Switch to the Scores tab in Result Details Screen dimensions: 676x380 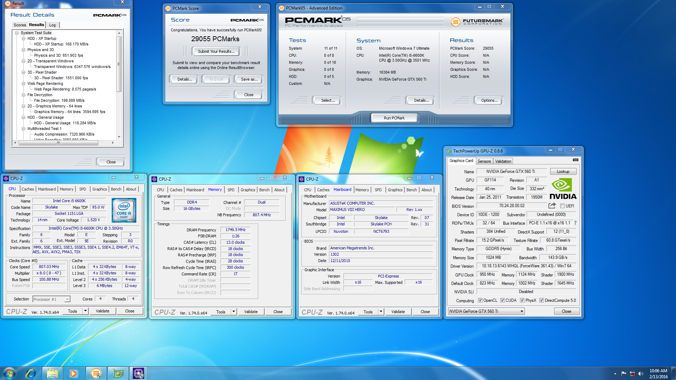pos(20,25)
